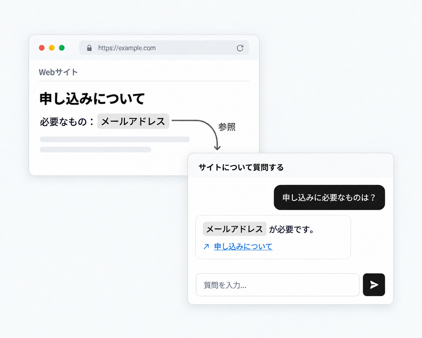Viewport: 422px width, 338px height.
Task: Click the 必要なもの： label on the web page
Action: 67,122
